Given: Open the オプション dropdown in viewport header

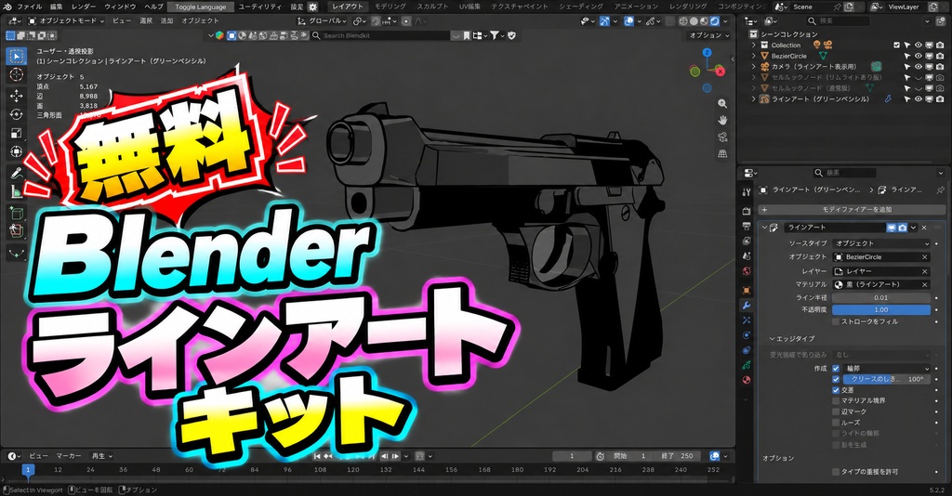Looking at the screenshot, I should 709,36.
